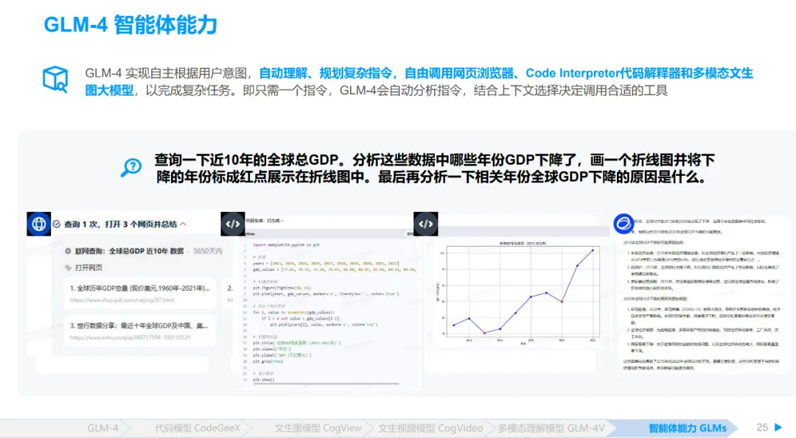Click the 查询 1 次，打开 3 个网页并总结 header
Image resolution: width=796 pixels, height=438 pixels.
click(120, 224)
